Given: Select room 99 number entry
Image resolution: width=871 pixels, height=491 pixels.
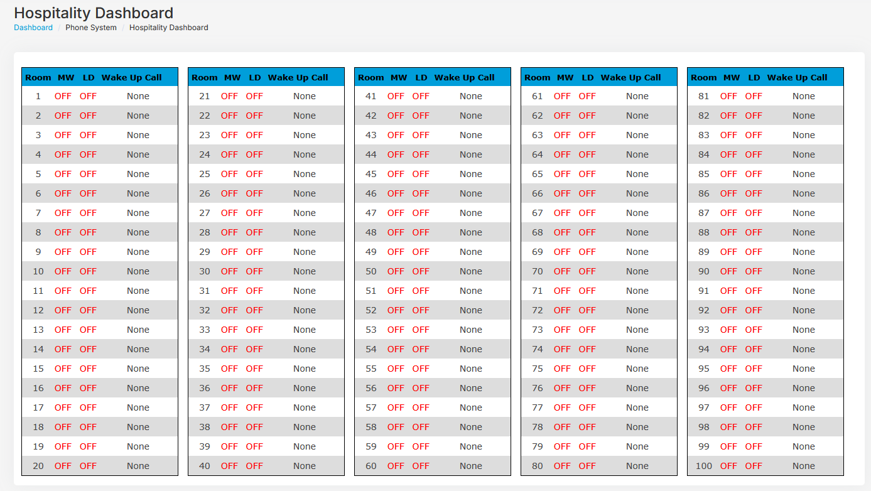Looking at the screenshot, I should coord(703,446).
